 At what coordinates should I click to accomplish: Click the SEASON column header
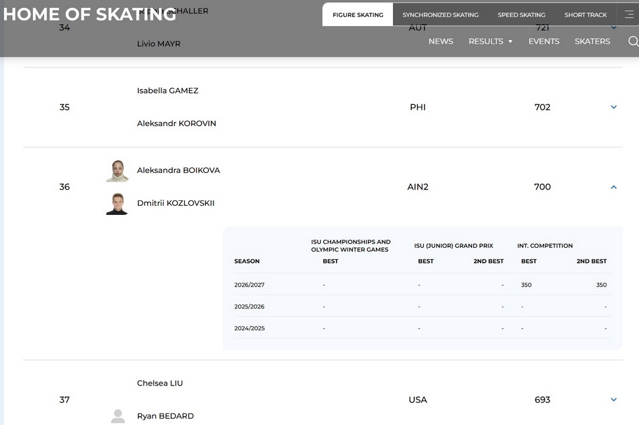(x=247, y=261)
